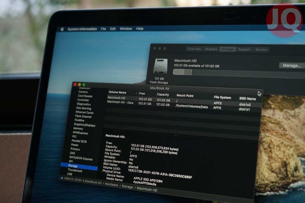Select Card Reader in the sidebar
The height and width of the screenshot is (203, 305).
pyautogui.click(x=85, y=96)
